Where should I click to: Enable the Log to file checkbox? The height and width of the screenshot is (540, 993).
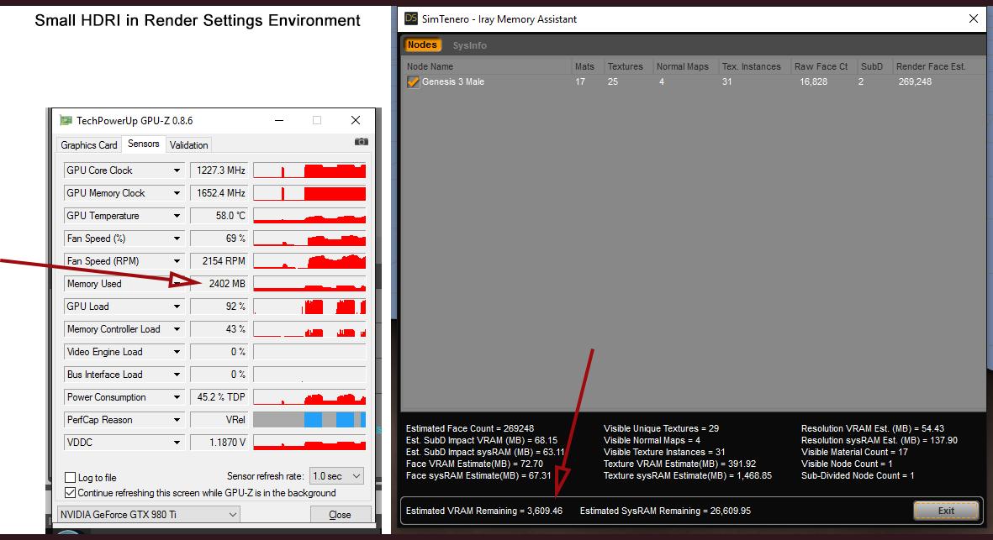[71, 477]
